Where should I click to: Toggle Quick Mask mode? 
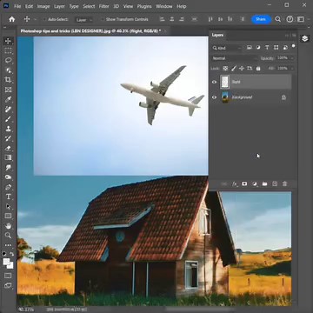point(8,276)
